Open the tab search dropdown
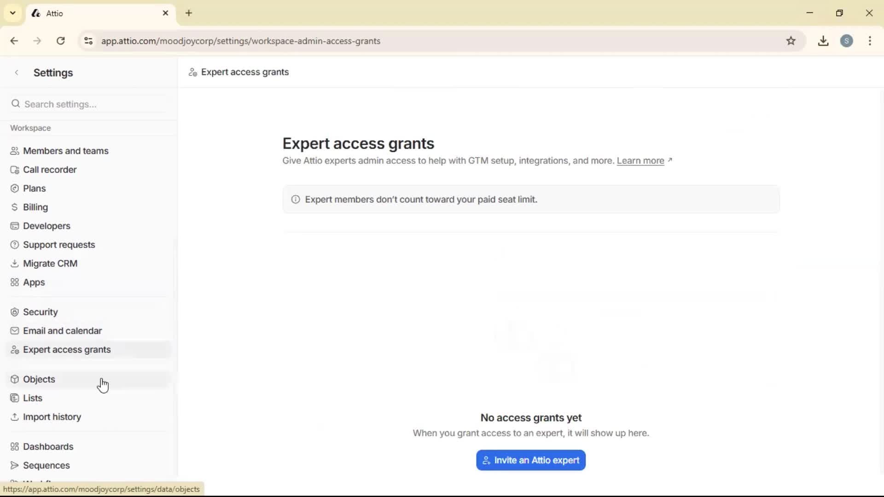 12,13
